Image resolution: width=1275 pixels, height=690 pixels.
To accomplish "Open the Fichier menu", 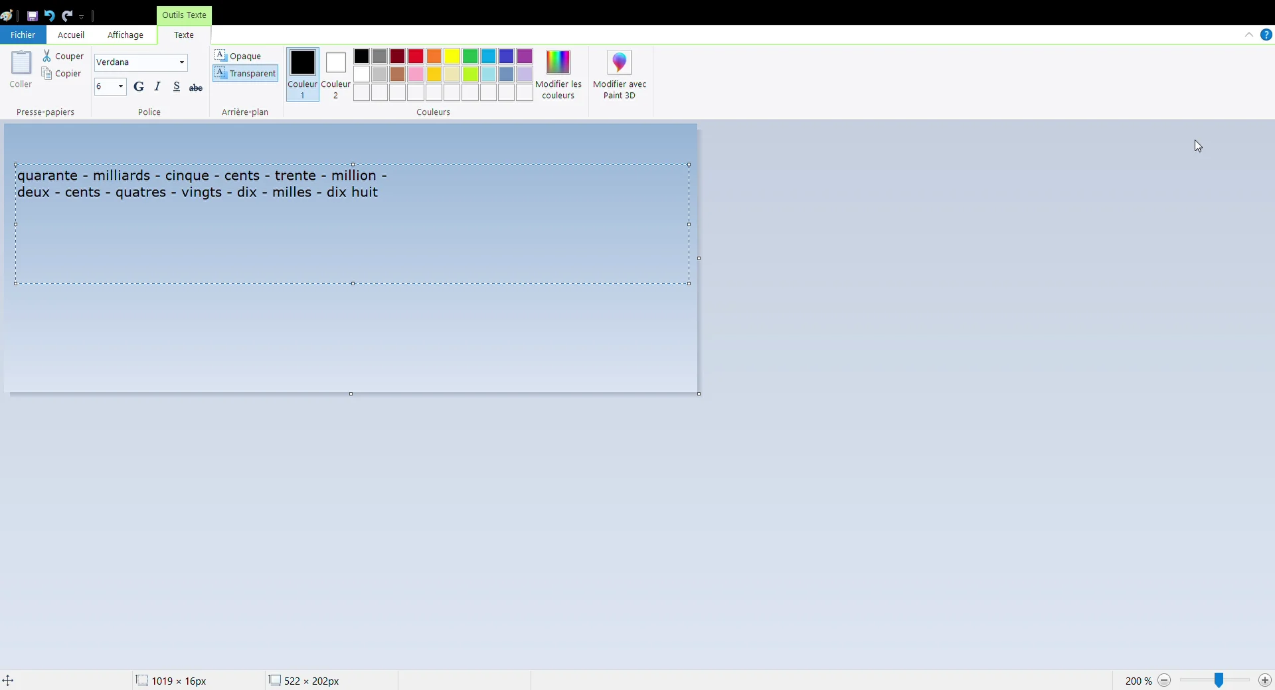I will [x=23, y=35].
